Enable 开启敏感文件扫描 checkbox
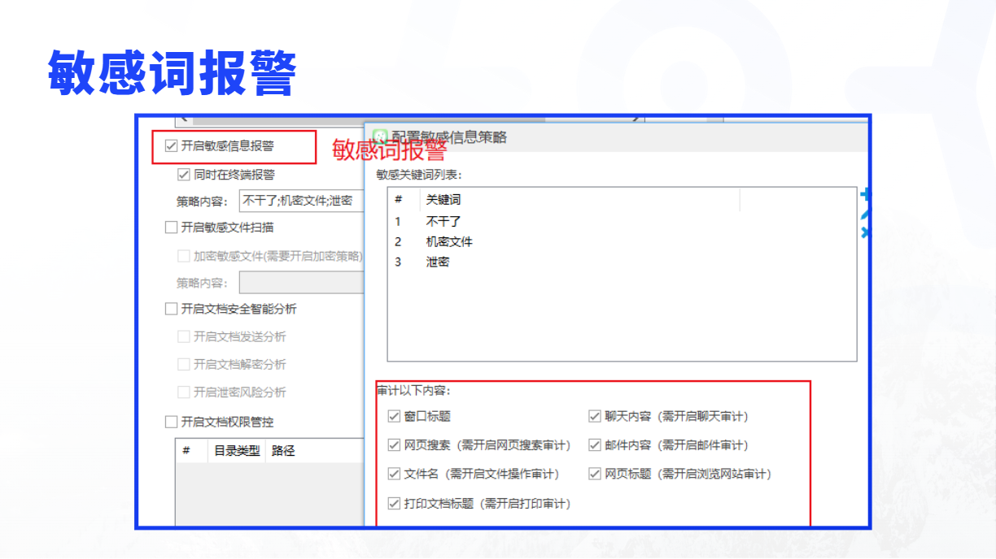The width and height of the screenshot is (996, 559). (171, 227)
